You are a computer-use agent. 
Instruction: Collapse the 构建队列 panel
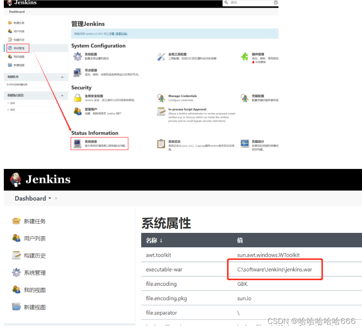63,77
